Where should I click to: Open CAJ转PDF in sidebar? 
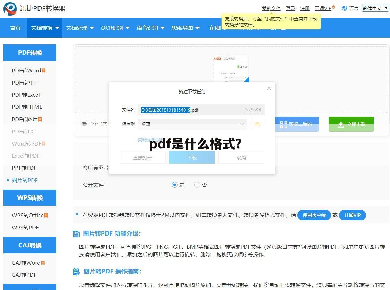click(x=24, y=275)
